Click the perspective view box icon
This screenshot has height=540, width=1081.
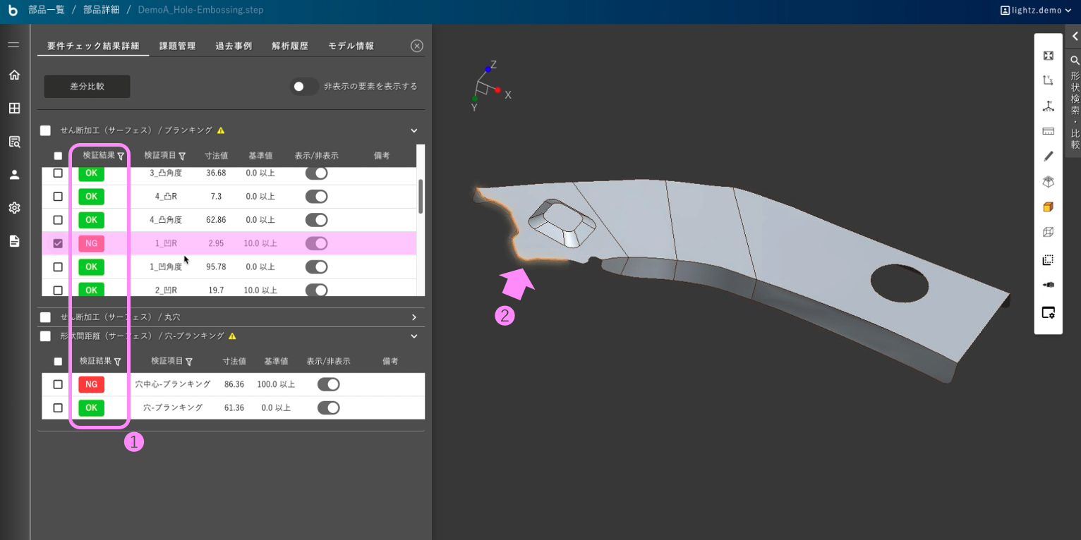coord(1049,182)
